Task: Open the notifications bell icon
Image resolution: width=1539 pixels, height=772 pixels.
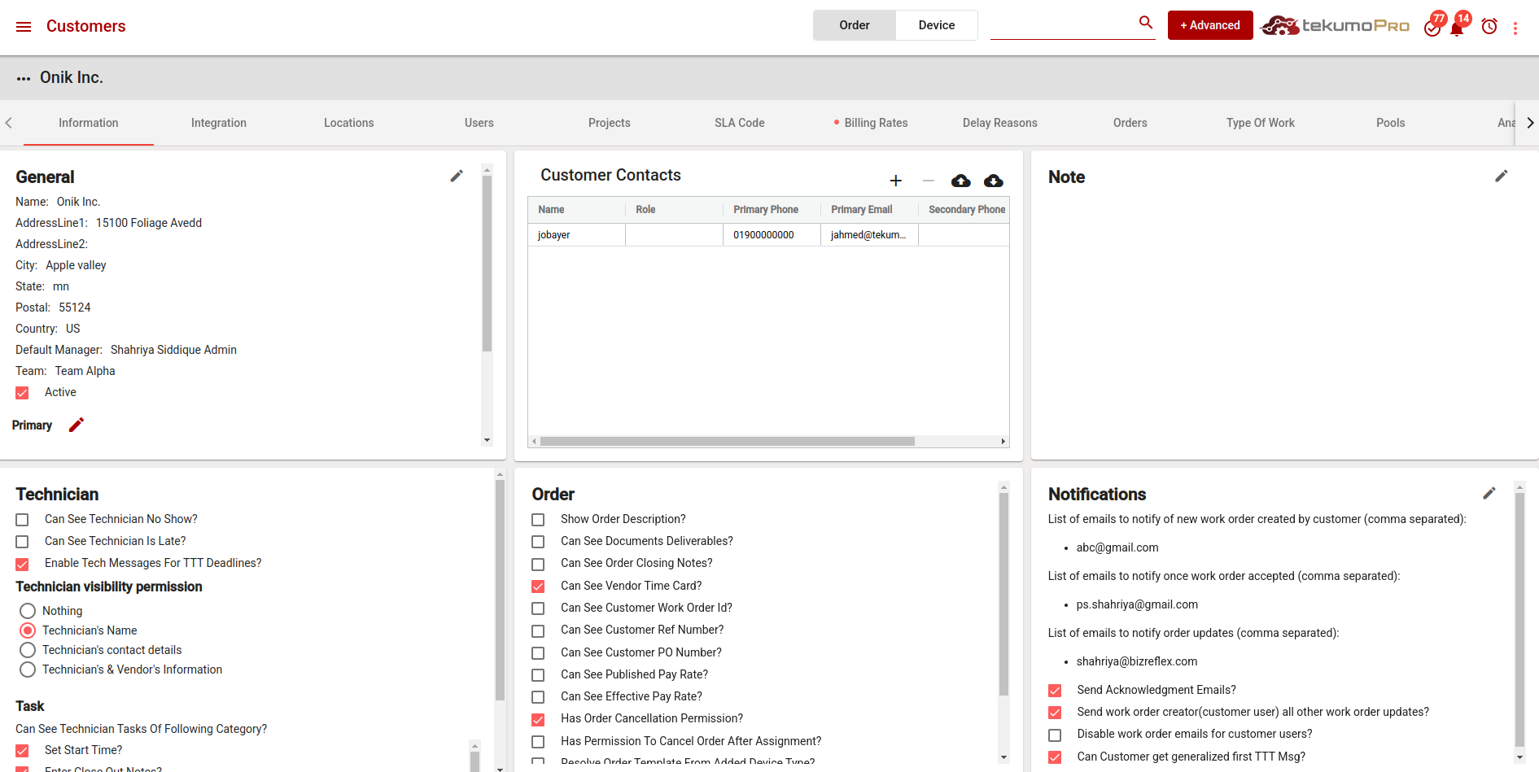Action: pyautogui.click(x=1457, y=28)
